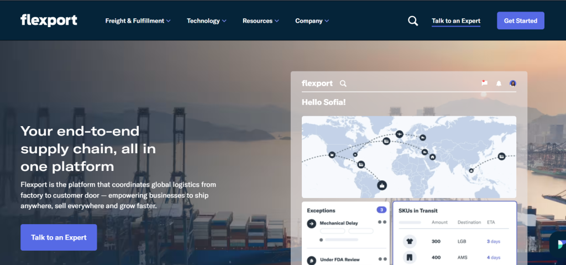
Task: Click the 'SKUs in Transit' heading
Action: [418, 210]
